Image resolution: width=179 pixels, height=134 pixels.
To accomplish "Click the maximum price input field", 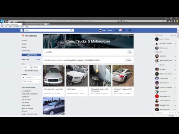I will (37, 67).
